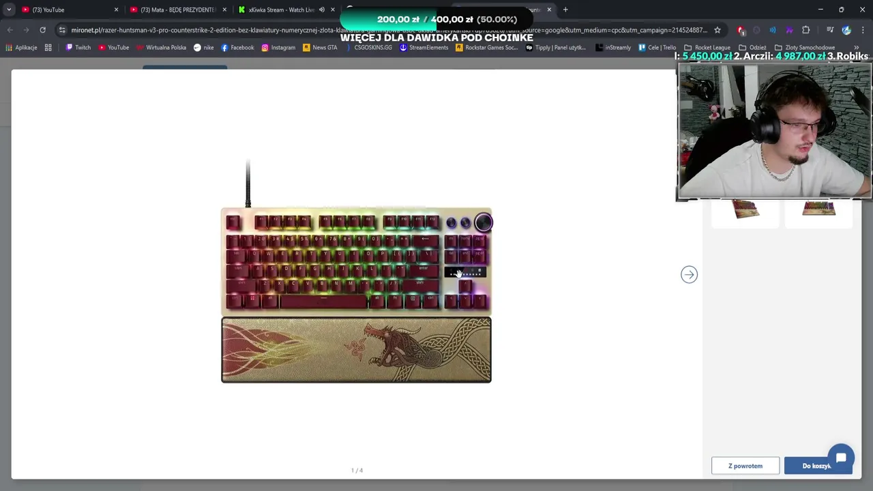Switch to the Mata - BĘDĘ PREZYDENTEM tab
This screenshot has height=491, width=873.
[177, 10]
